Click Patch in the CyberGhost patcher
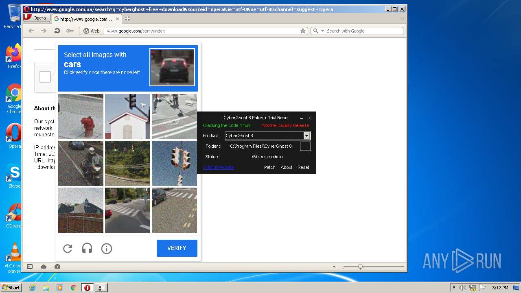Screen dimensions: 521x293 269,167
